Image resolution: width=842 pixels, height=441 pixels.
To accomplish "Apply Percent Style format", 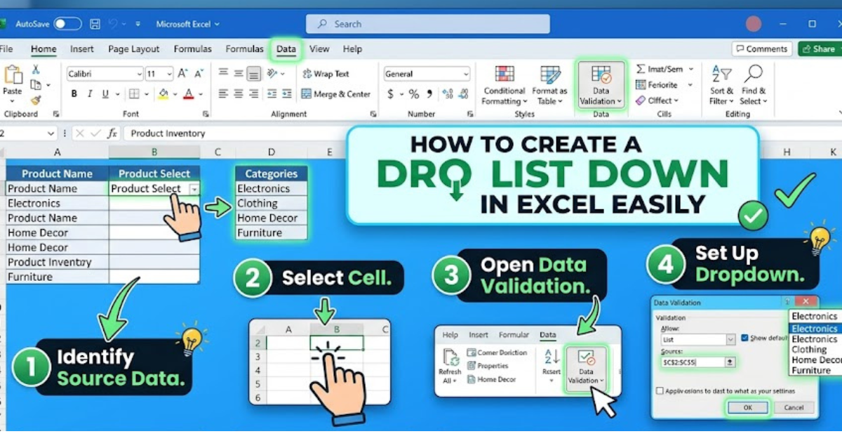I will click(414, 94).
